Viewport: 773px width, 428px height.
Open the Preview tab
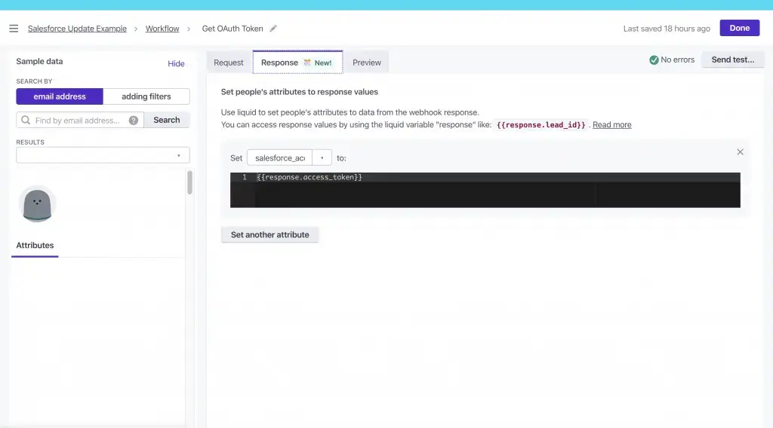[367, 63]
